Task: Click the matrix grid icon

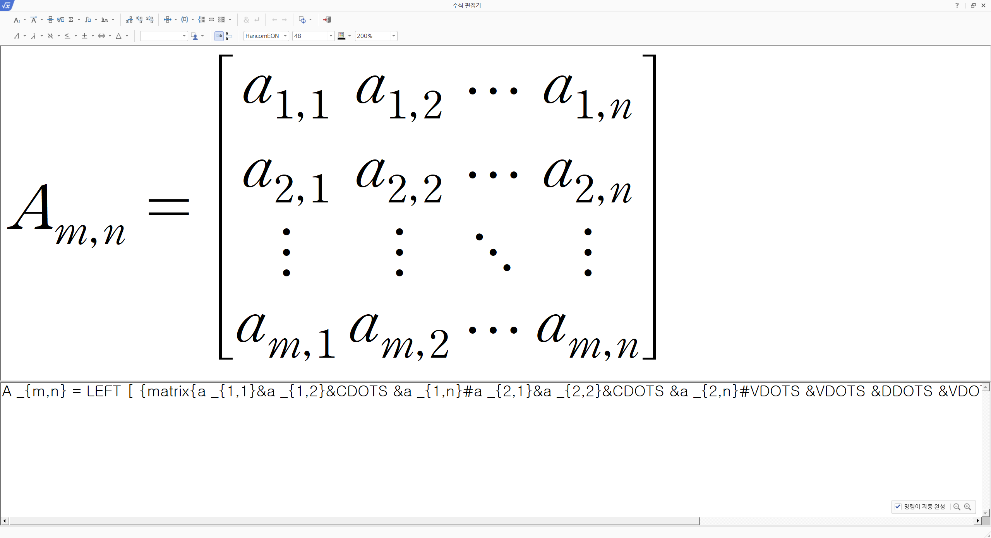Action: 222,20
